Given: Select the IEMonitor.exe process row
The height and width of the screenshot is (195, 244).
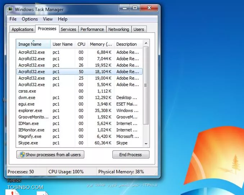Looking at the screenshot, I should 80,130.
